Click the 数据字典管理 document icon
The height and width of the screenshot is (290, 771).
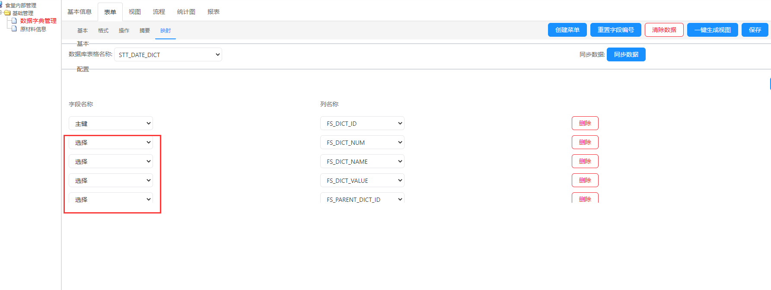tap(14, 21)
